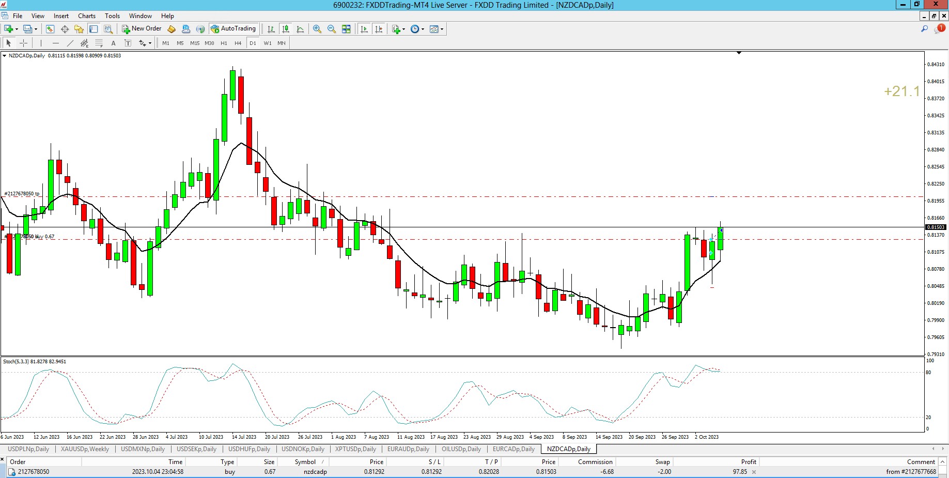Viewport: 949px width, 478px height.
Task: Draw a vertical line tool
Action: point(41,43)
